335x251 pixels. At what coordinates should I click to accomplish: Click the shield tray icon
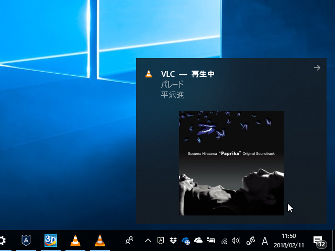tap(161, 241)
